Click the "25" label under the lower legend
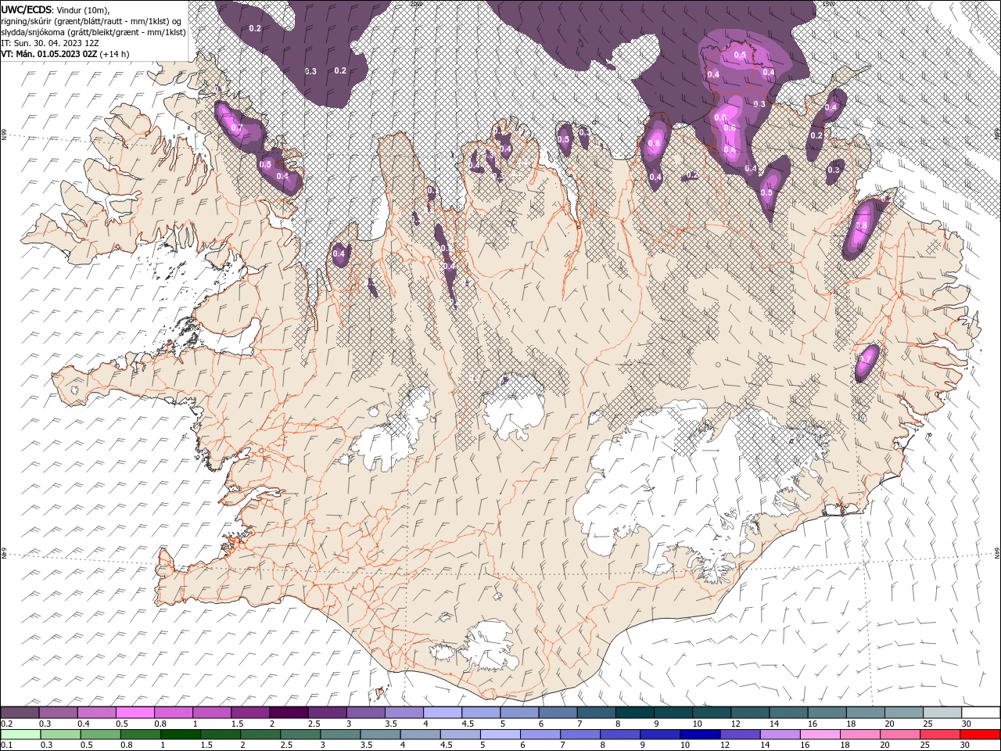 coord(924,746)
